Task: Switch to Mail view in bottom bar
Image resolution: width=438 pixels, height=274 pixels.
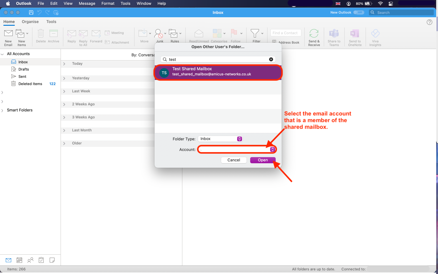Action: tap(8, 260)
